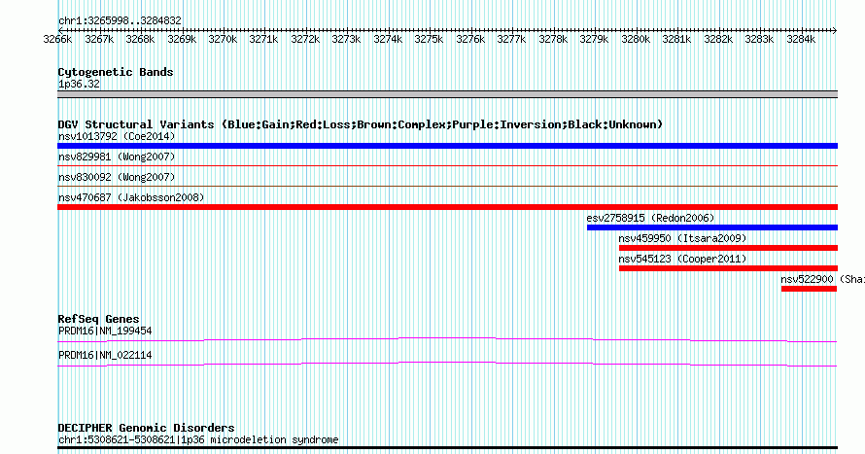Click the 3273k ruler position
This screenshot has width=865, height=454.
coord(346,39)
